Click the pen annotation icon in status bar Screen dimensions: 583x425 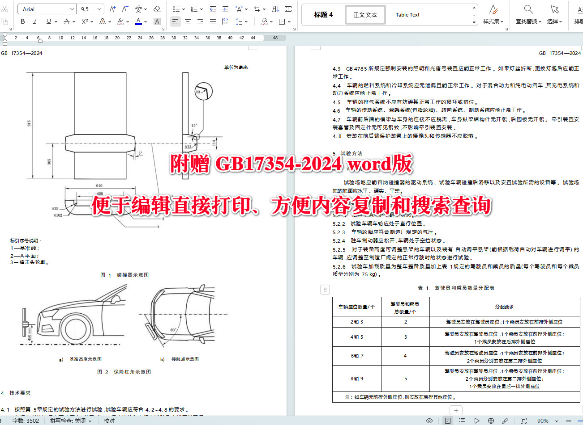pyautogui.click(x=506, y=421)
